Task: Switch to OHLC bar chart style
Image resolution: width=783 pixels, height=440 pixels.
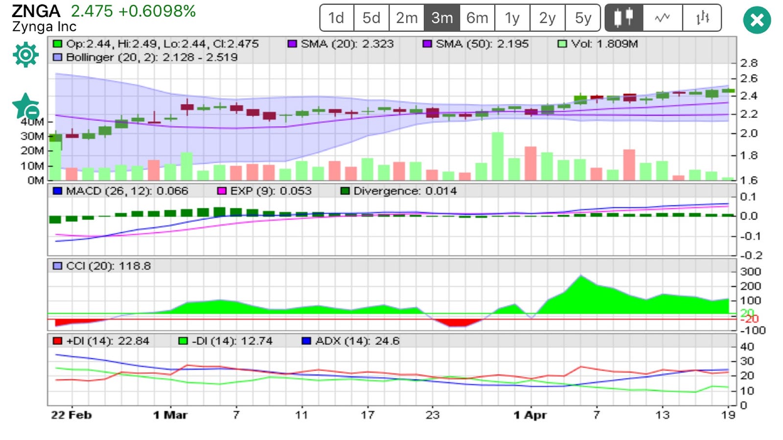Action: coord(702,18)
